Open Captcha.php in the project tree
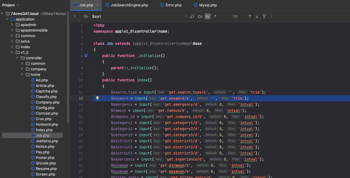This screenshot has height=178, width=350. point(44,91)
